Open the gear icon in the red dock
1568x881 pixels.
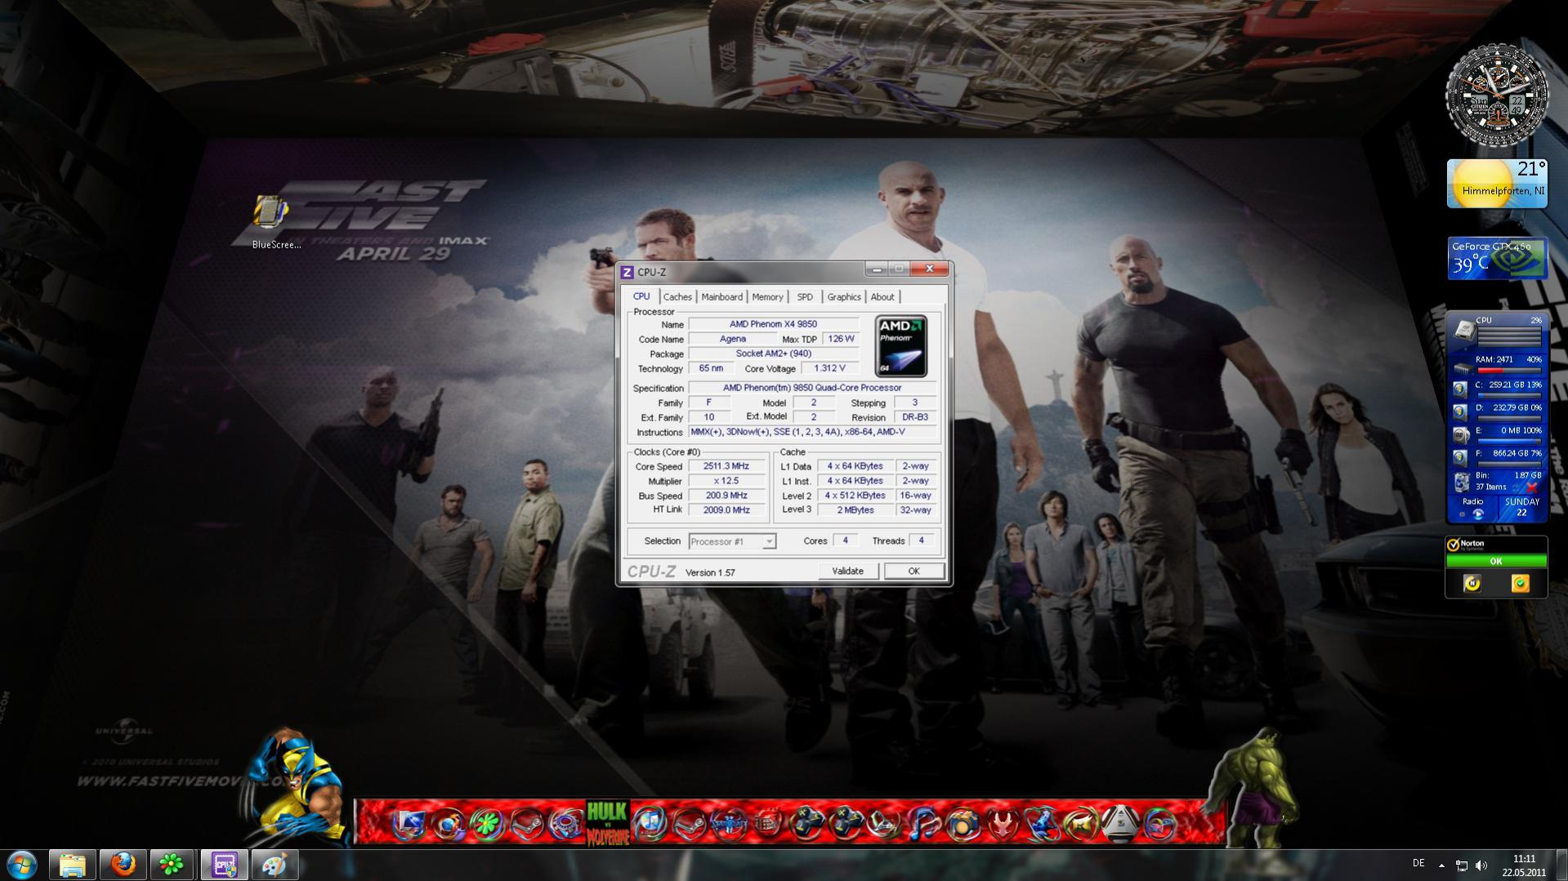(565, 823)
